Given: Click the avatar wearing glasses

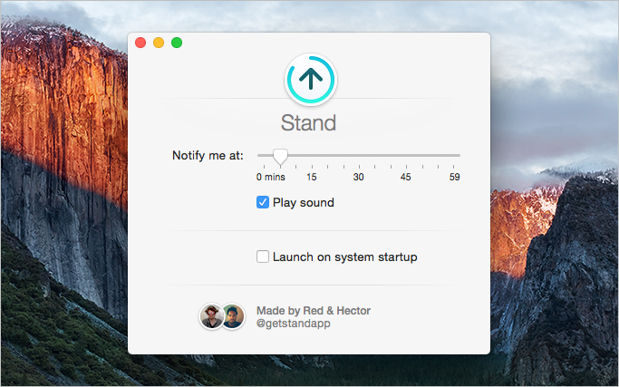Looking at the screenshot, I should tap(211, 316).
